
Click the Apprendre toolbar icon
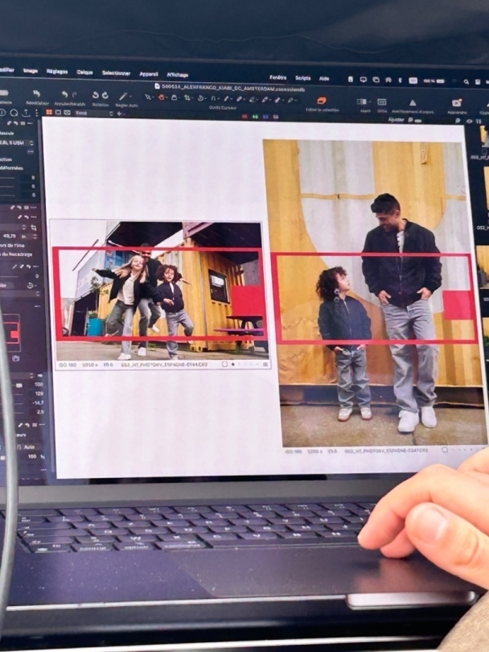(x=456, y=103)
